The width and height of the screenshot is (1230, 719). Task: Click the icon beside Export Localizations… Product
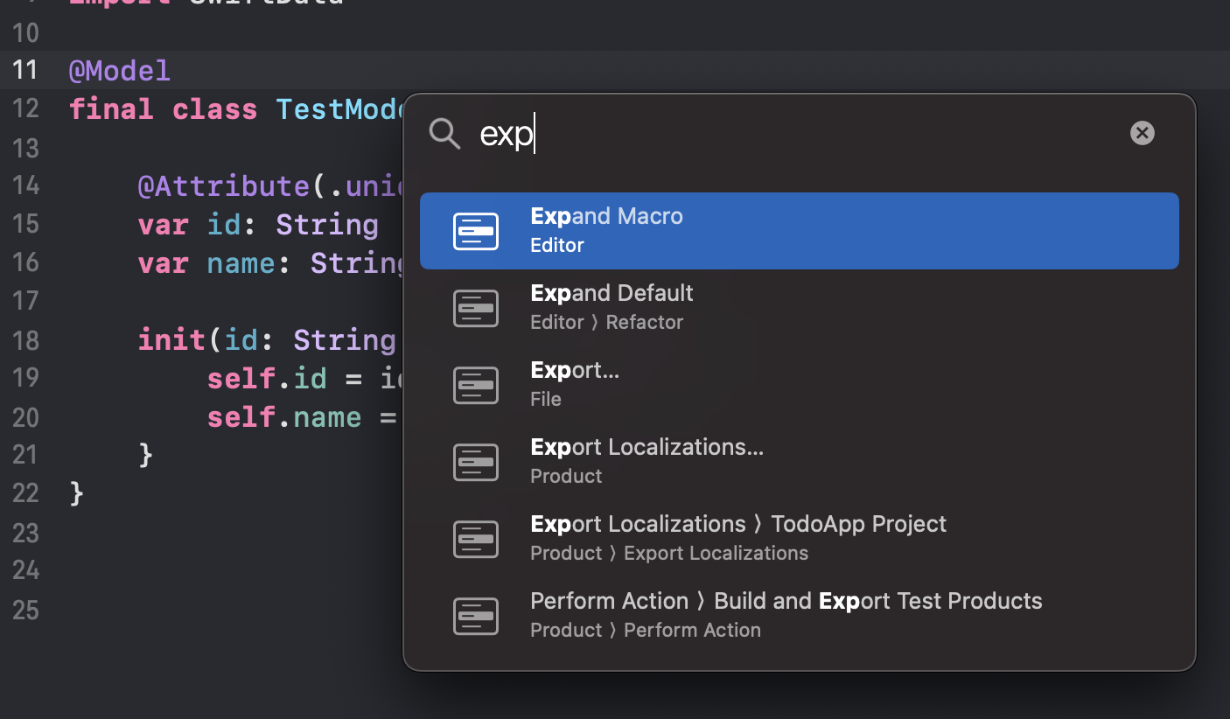click(x=476, y=462)
